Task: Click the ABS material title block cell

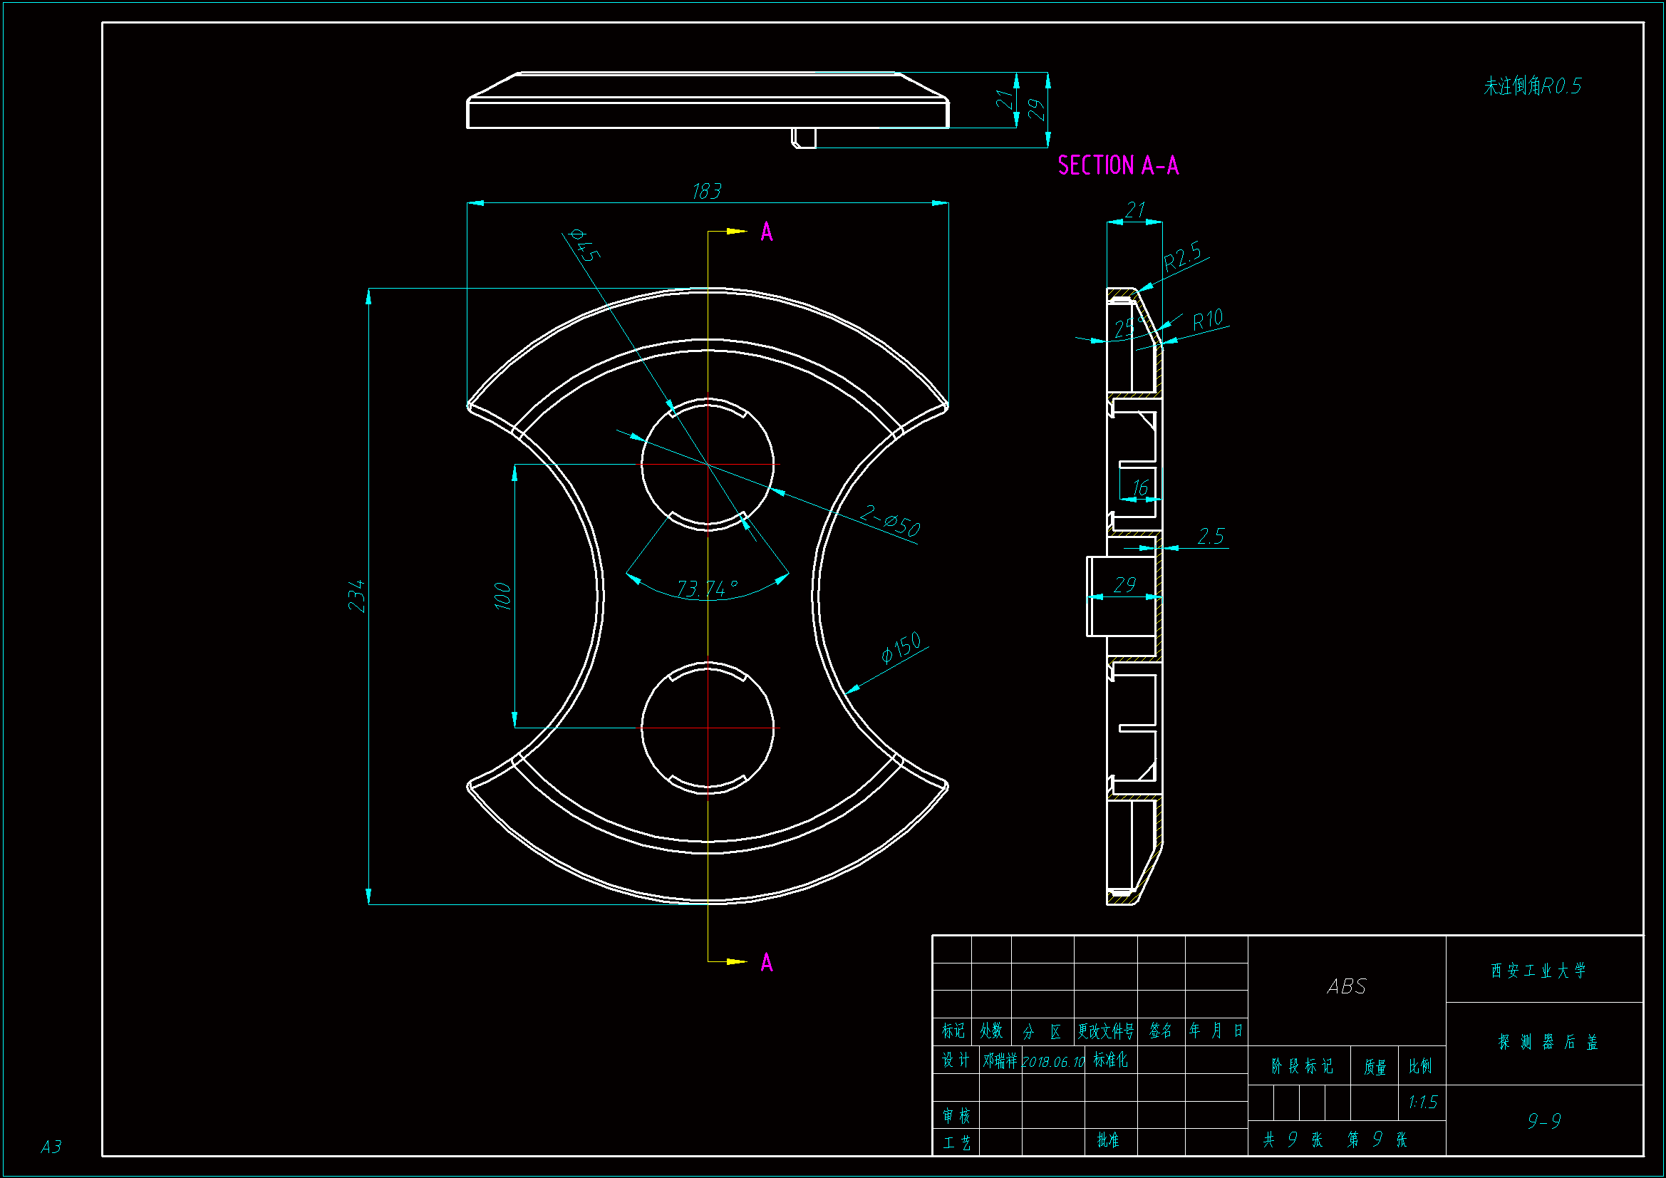Action: (1346, 987)
